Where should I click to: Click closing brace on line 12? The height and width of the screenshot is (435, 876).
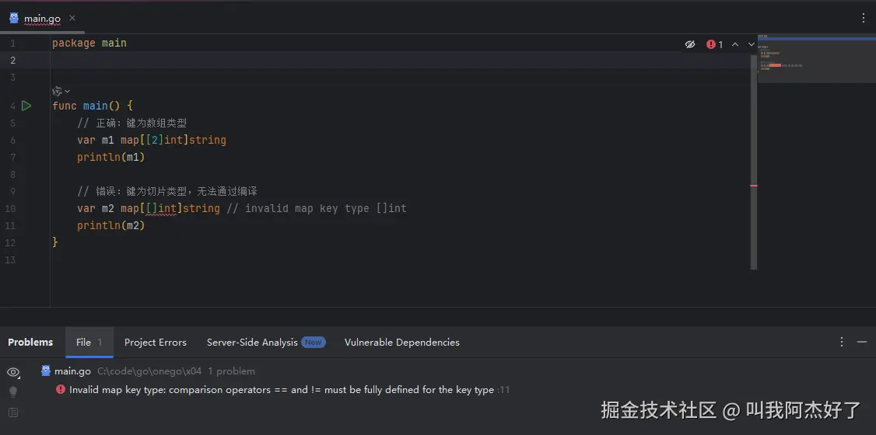coord(54,242)
